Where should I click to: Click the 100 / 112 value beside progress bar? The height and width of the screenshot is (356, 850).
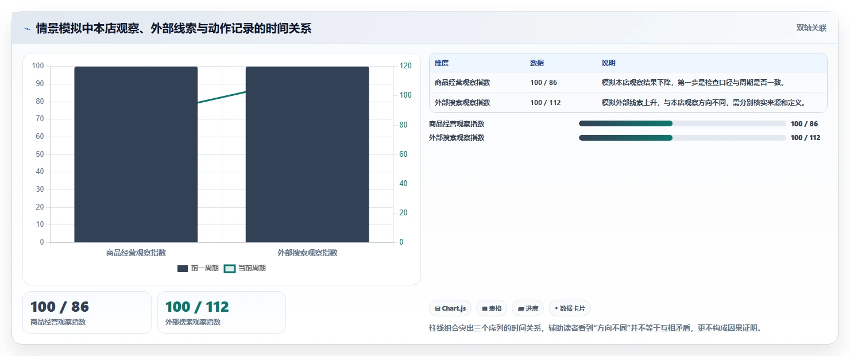pyautogui.click(x=805, y=138)
